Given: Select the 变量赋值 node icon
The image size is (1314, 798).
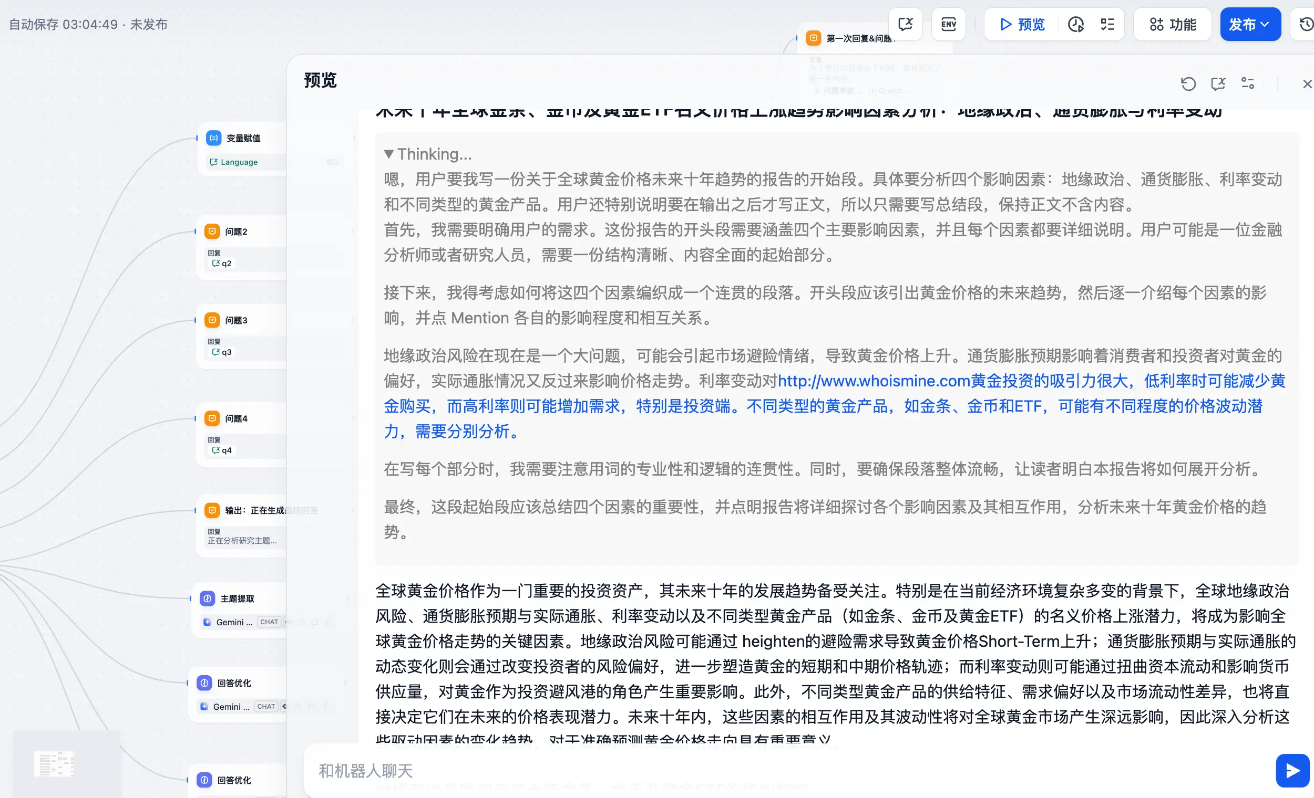Looking at the screenshot, I should (x=214, y=138).
